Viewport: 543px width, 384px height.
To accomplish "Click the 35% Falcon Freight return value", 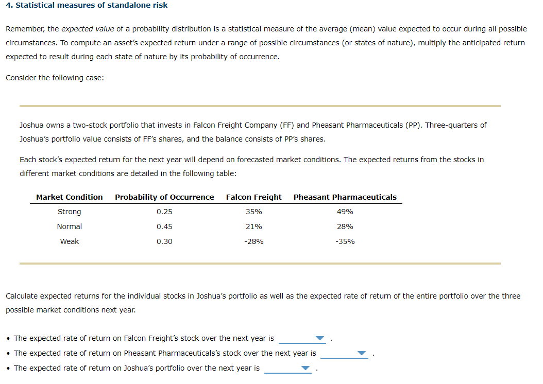I will pos(253,211).
